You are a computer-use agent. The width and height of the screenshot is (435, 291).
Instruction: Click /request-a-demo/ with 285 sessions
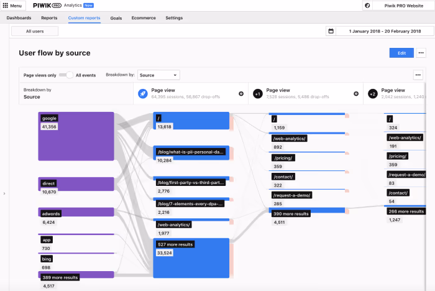click(291, 195)
